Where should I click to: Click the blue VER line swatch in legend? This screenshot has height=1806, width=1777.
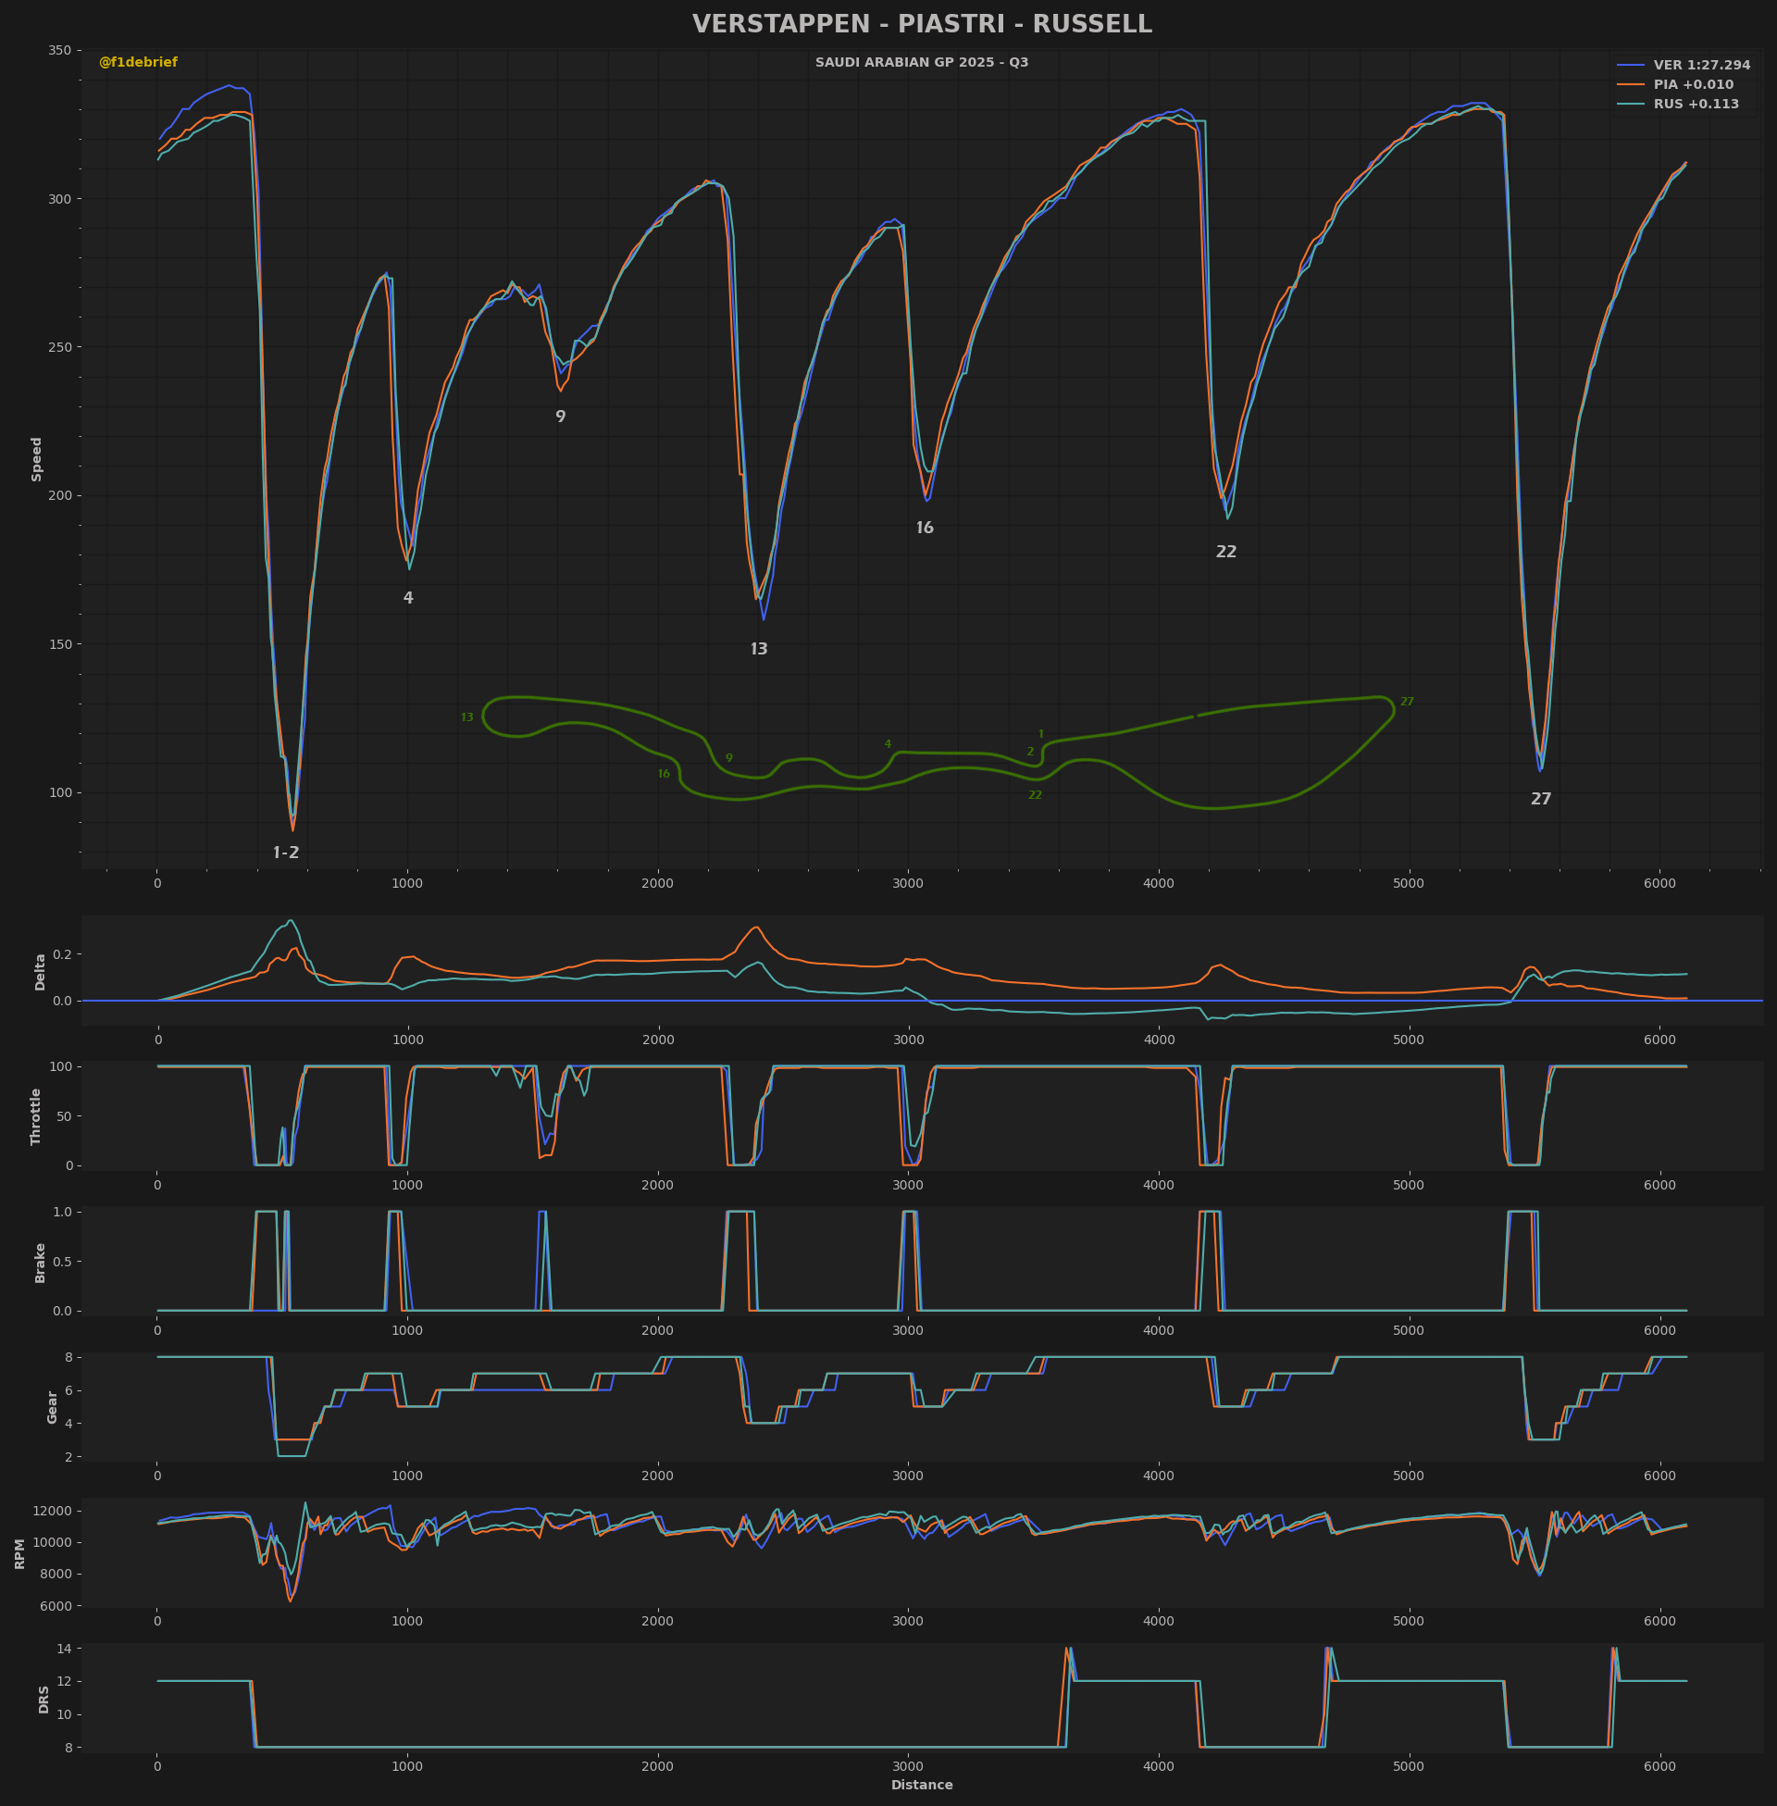point(1631,66)
